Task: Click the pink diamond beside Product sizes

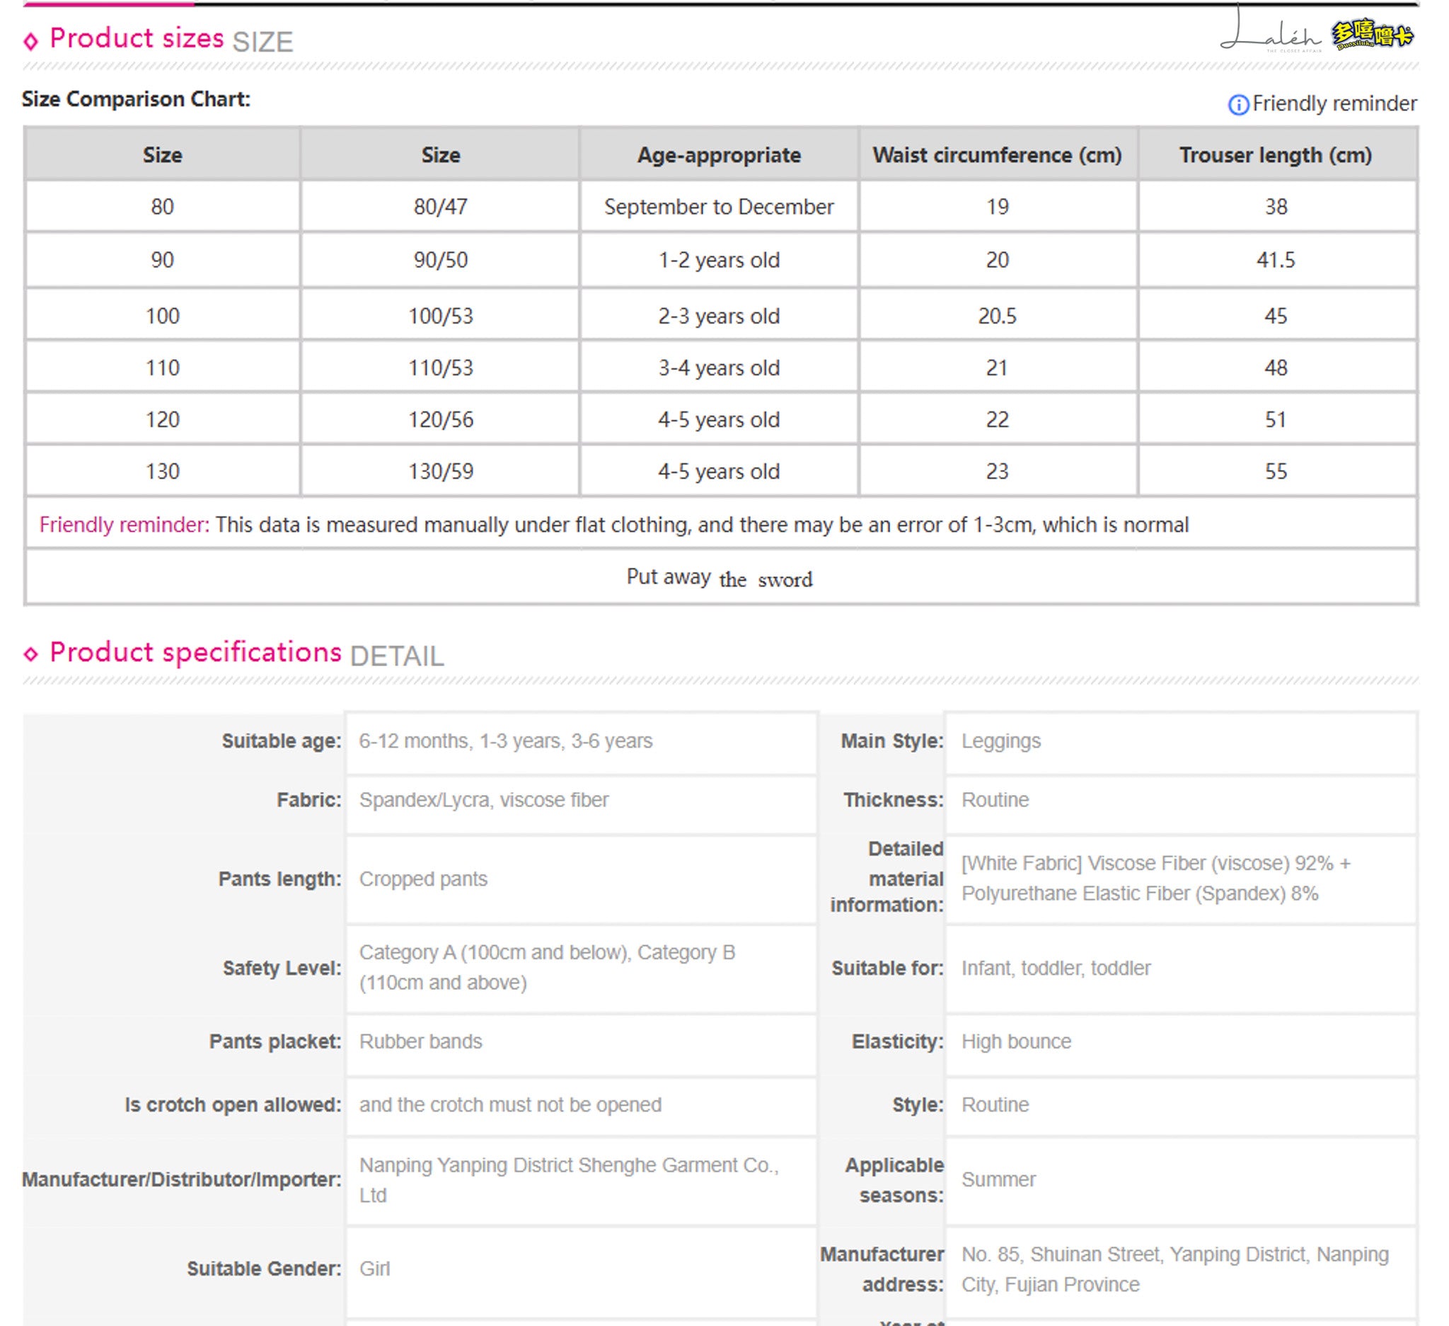Action: [x=30, y=41]
